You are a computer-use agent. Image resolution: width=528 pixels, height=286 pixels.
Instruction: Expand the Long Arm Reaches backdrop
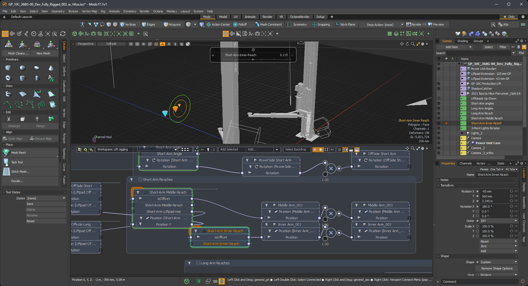(189, 263)
